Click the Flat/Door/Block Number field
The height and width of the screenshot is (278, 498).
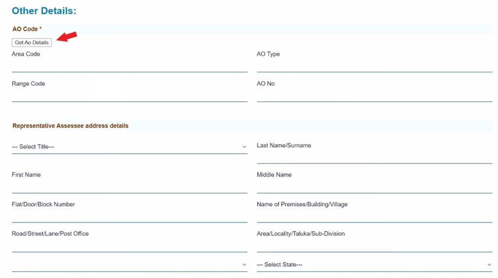(x=129, y=216)
